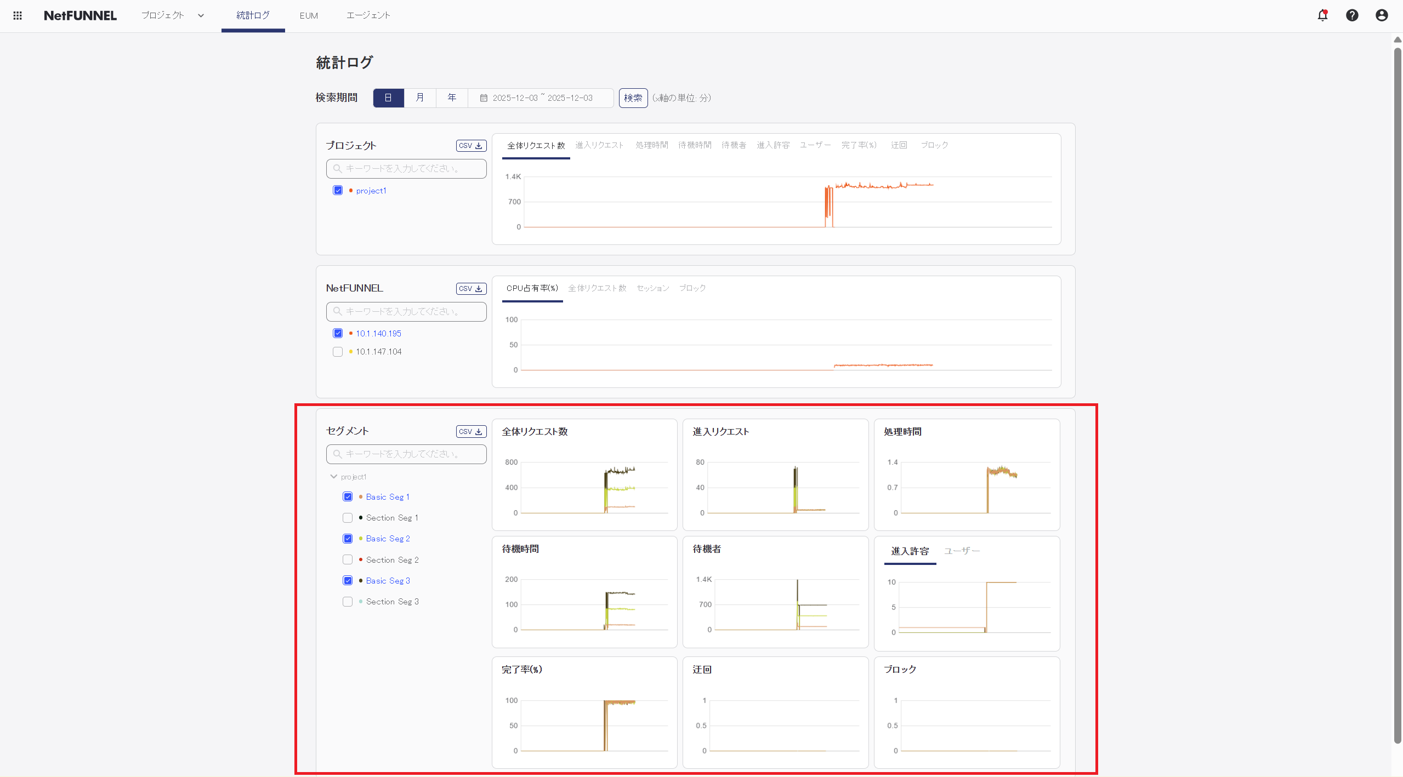Switch to the EUM menu tab
1403x777 pixels.
tap(309, 15)
